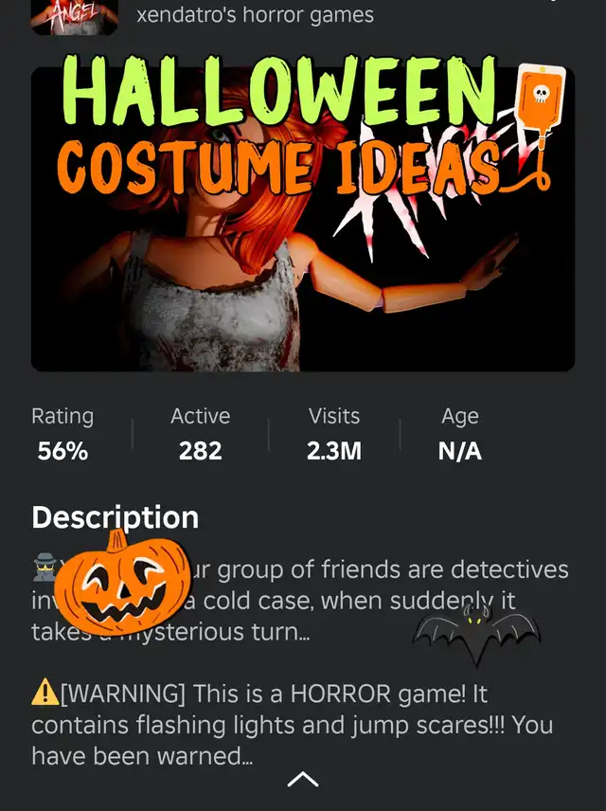Viewport: 606px width, 811px height.
Task: Click the Angel game icon thumbnail
Action: coord(75,17)
